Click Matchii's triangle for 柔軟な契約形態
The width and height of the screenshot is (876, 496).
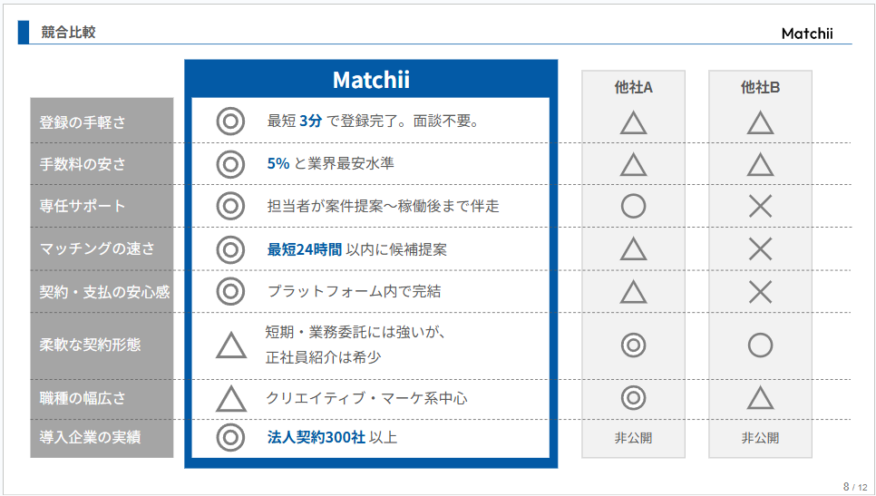(230, 345)
